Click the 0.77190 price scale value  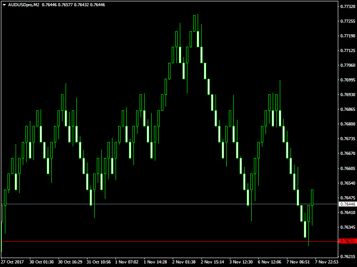pyautogui.click(x=348, y=36)
